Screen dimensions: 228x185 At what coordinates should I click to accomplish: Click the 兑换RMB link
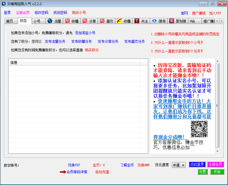[144, 165]
